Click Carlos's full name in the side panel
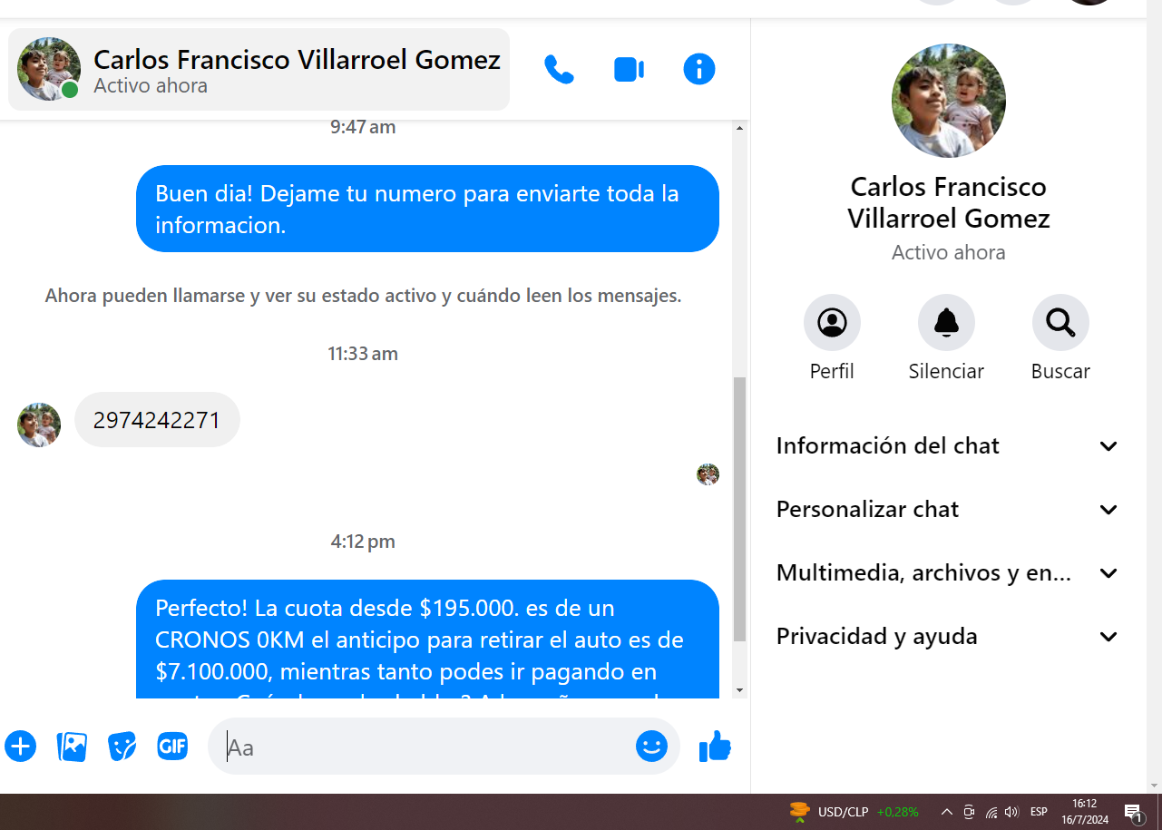 pos(949,202)
